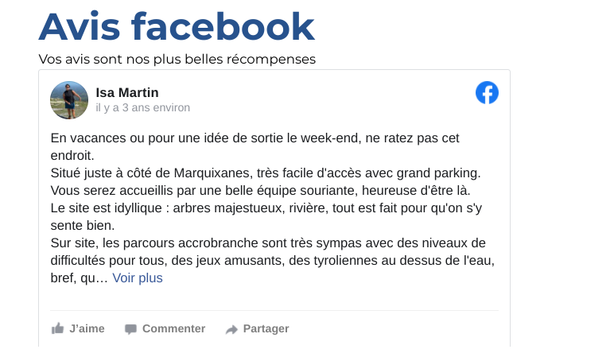Image resolution: width=614 pixels, height=357 pixels.
Task: Click the speech bubble icon beside Commenter
Action: tap(130, 329)
